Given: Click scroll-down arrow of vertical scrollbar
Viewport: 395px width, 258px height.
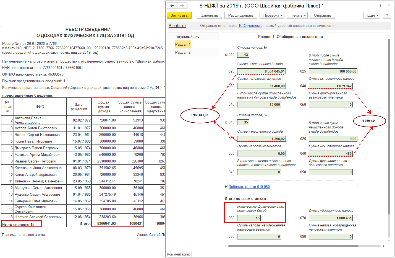Looking at the screenshot, I should tap(389, 241).
